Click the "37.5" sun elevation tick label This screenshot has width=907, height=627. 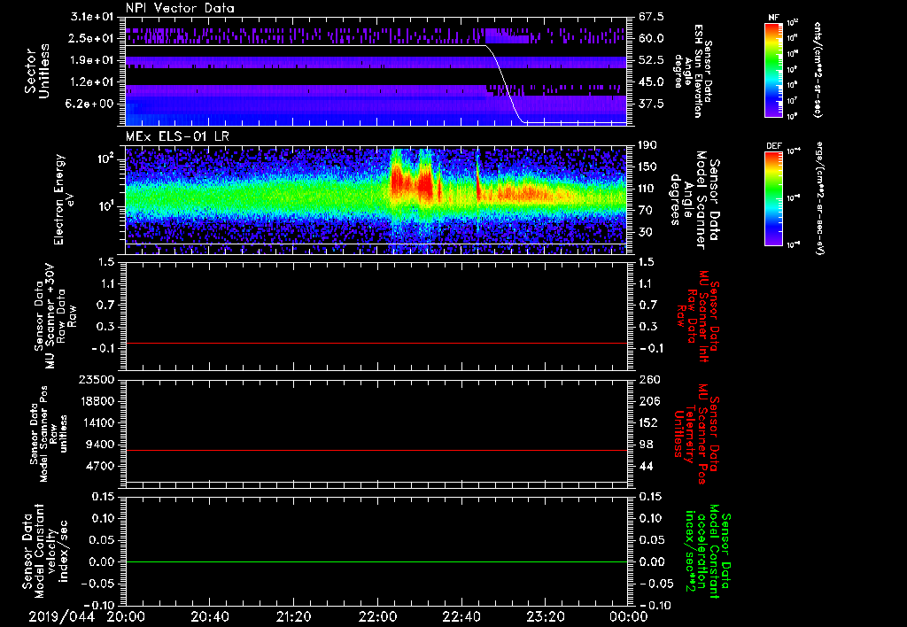pyautogui.click(x=651, y=104)
